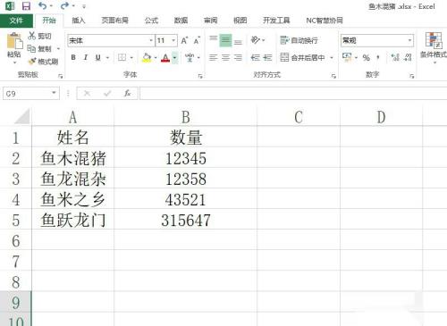Screen dimensions: 447x326
Task: Apply percent style
Action: coord(367,57)
